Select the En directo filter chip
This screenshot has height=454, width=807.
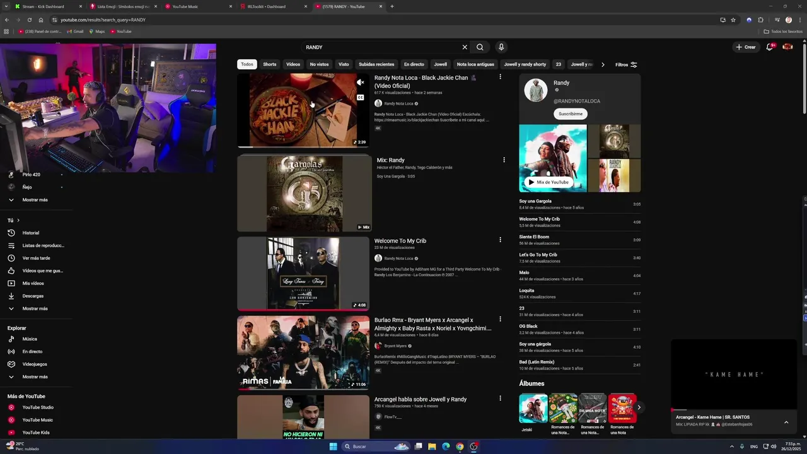click(414, 64)
